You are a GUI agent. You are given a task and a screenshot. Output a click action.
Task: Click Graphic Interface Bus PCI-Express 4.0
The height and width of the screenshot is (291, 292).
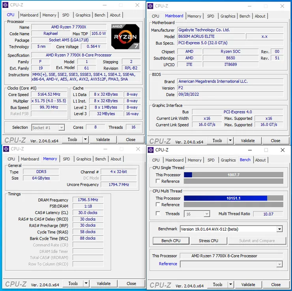(x=238, y=112)
